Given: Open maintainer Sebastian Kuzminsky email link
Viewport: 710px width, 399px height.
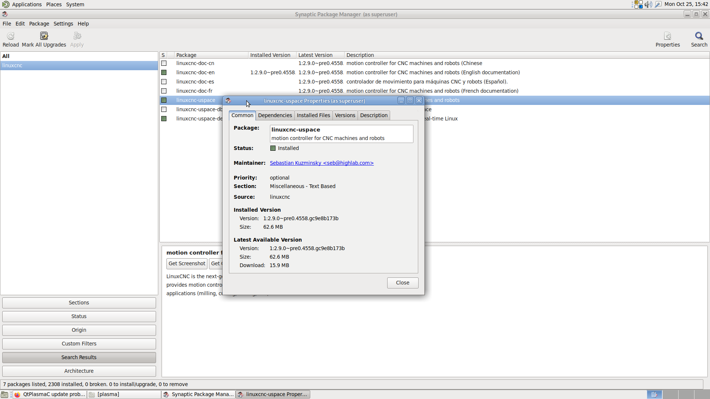Looking at the screenshot, I should pos(322,163).
